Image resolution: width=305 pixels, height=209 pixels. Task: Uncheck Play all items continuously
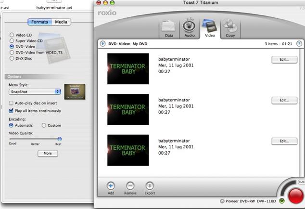tap(11, 111)
